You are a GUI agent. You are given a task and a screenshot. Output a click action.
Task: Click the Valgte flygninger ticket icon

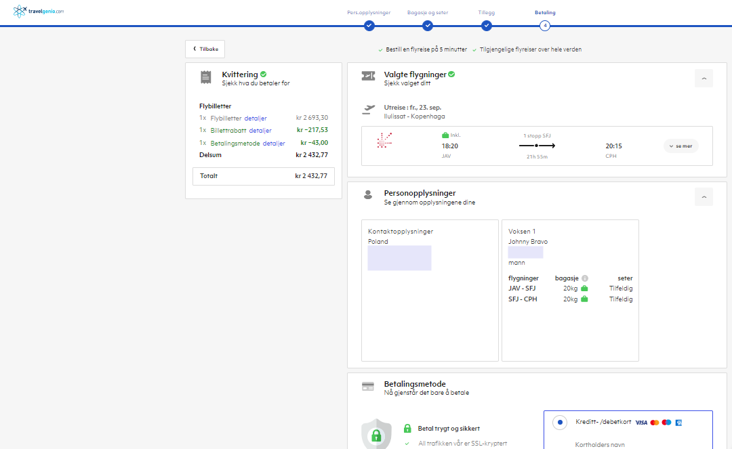pos(368,76)
